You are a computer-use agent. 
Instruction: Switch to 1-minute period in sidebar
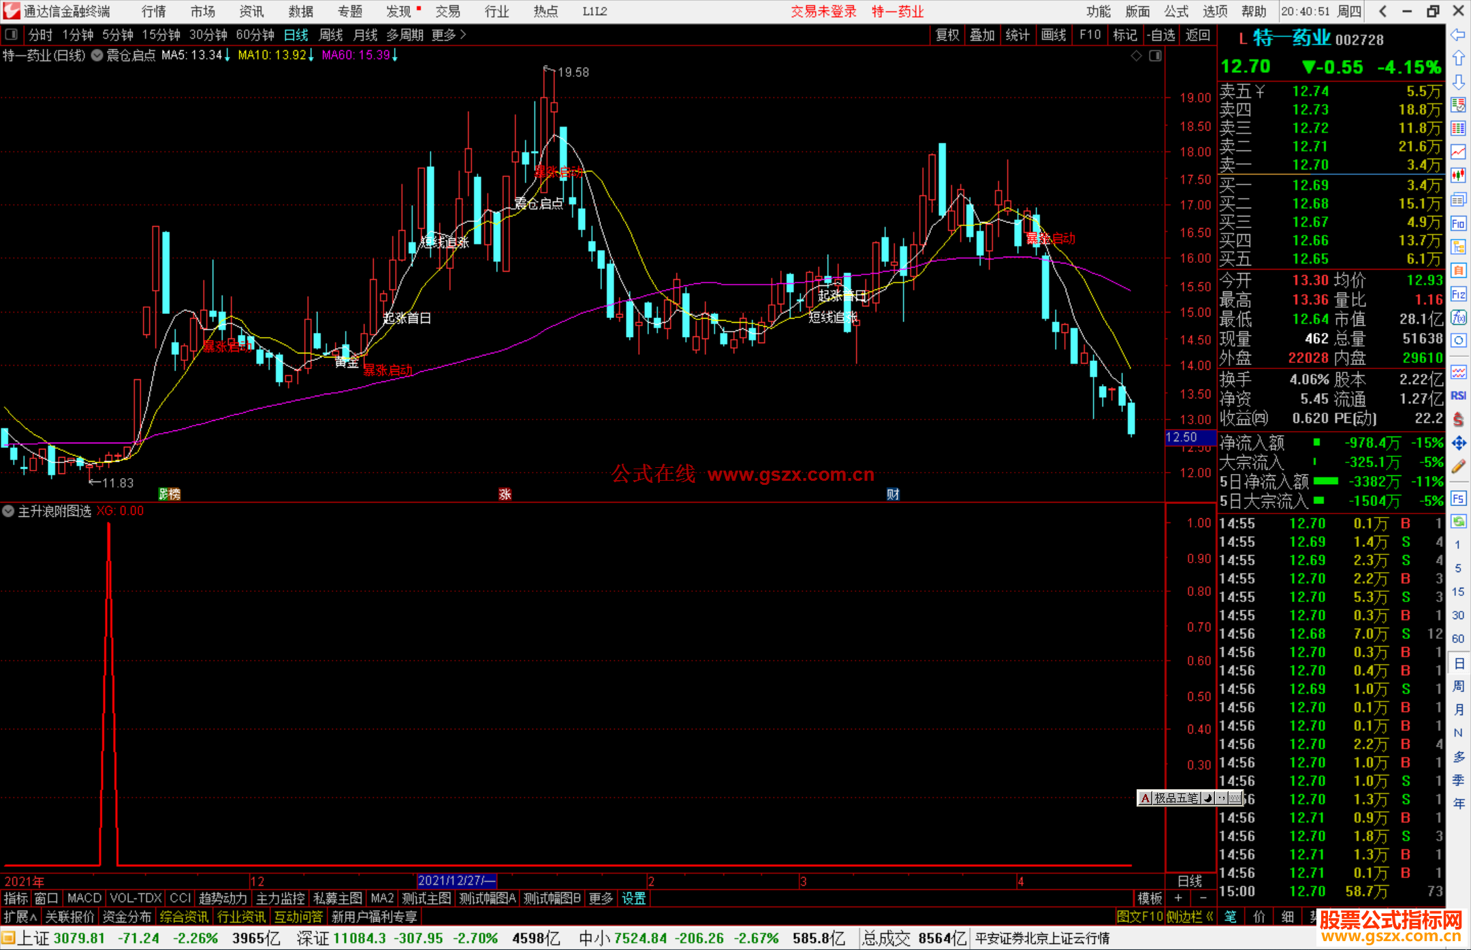[x=1457, y=545]
